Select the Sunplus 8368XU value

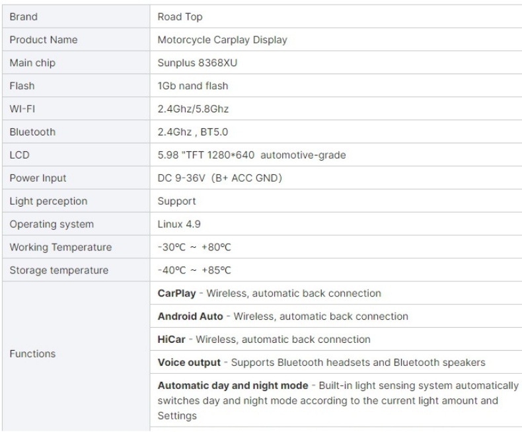[x=197, y=63]
